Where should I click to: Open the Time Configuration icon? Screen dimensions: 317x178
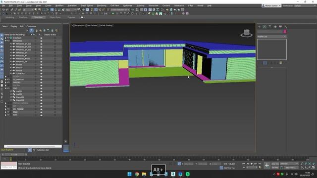tap(260, 167)
